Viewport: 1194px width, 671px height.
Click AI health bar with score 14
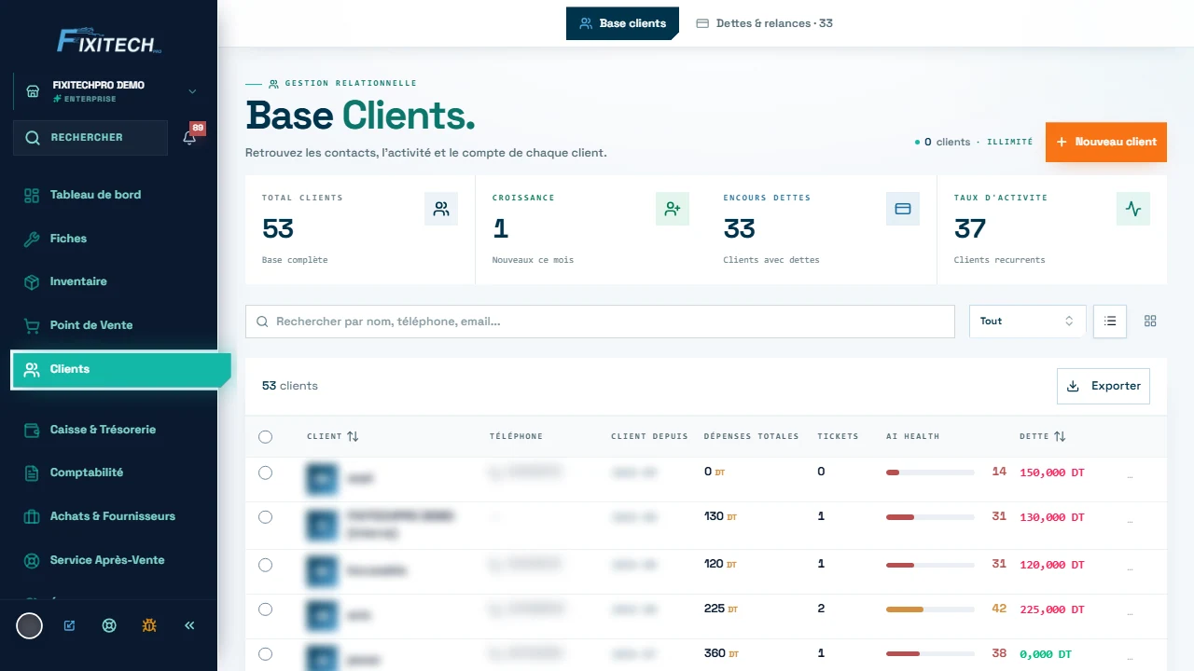[x=930, y=472]
